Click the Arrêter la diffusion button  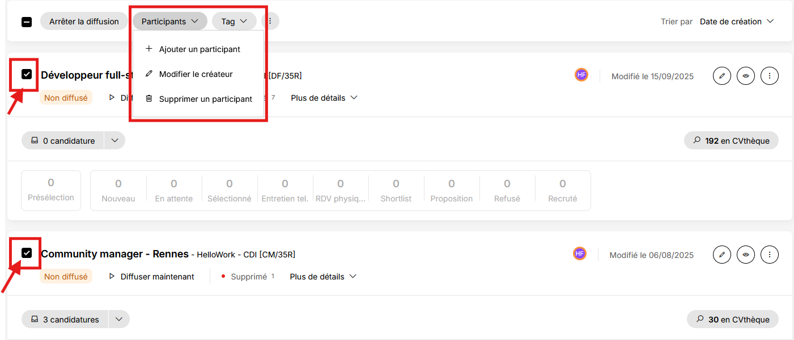[x=84, y=21]
